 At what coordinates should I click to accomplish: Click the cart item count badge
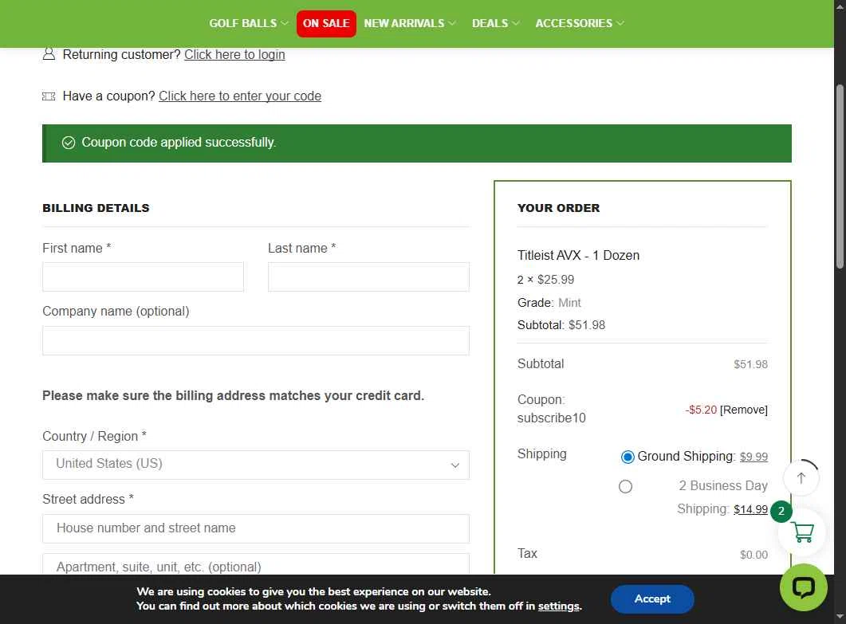click(x=781, y=512)
